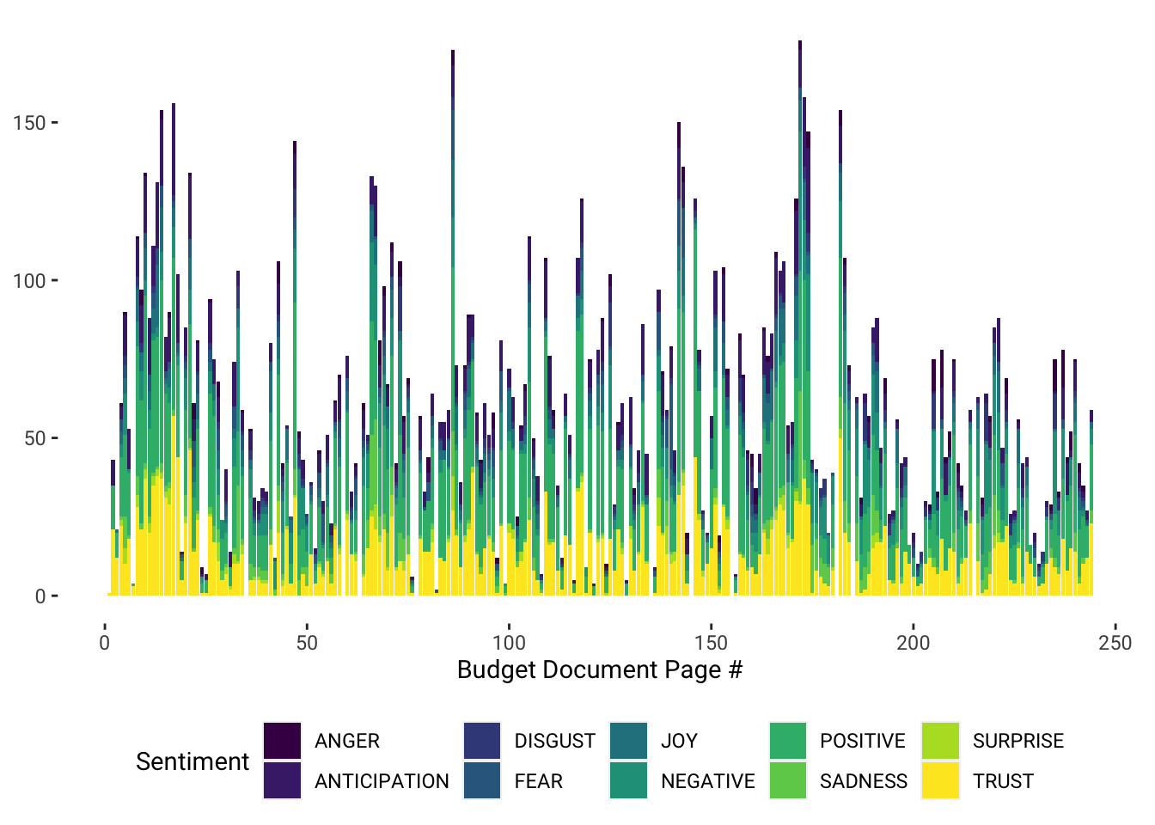Select the SADNESS legend label
The height and width of the screenshot is (825, 1155).
(x=864, y=781)
